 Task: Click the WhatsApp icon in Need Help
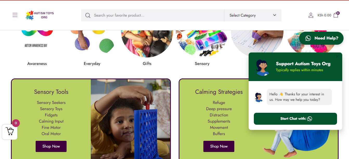(308, 38)
